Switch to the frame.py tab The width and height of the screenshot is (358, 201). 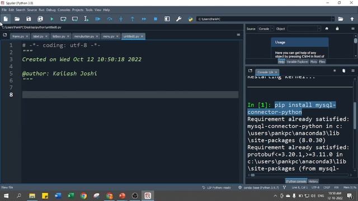click(18, 36)
